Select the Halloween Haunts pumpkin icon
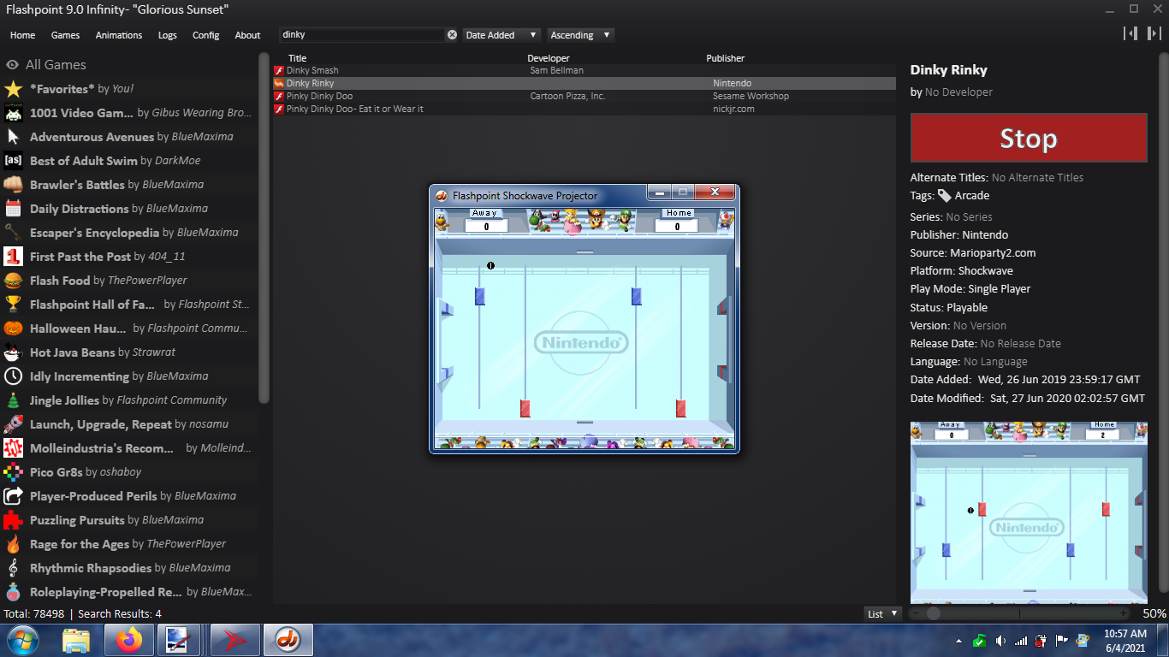The width and height of the screenshot is (1169, 657). (13, 328)
